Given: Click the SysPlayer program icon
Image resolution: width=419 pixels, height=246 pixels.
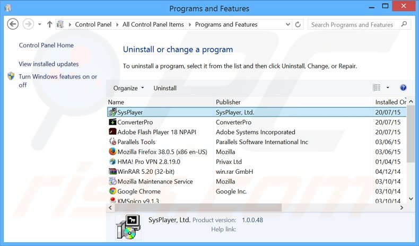Looking at the screenshot, I should pyautogui.click(x=112, y=112).
